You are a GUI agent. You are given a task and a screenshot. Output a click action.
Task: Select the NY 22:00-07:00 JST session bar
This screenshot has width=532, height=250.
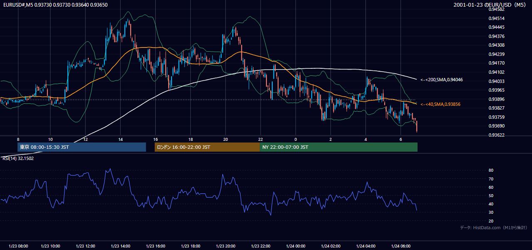[x=338, y=147]
